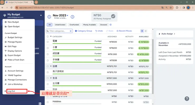Check the 網路費 category checkbox
Screen dimensions: 195x105
point(48,54)
